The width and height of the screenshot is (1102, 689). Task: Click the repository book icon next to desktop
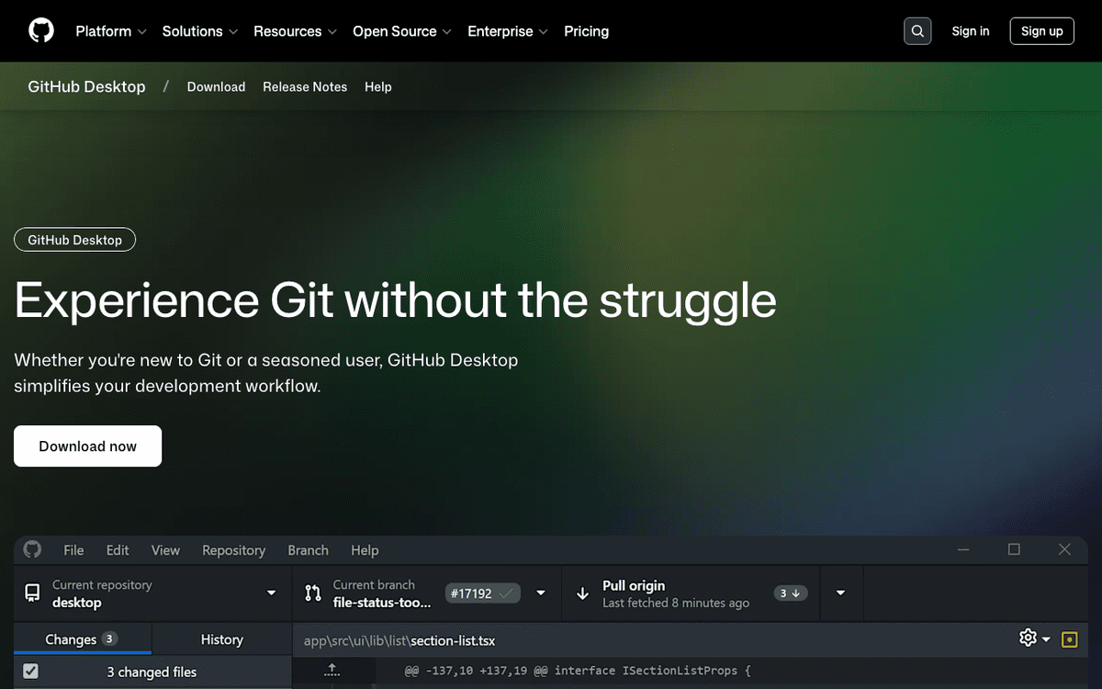click(x=34, y=593)
